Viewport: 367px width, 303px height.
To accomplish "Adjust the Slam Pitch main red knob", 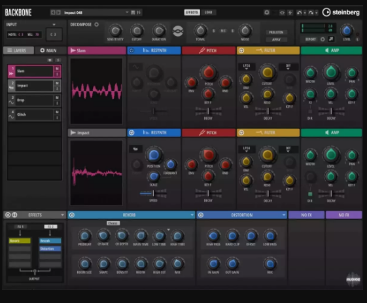I will tap(208, 72).
